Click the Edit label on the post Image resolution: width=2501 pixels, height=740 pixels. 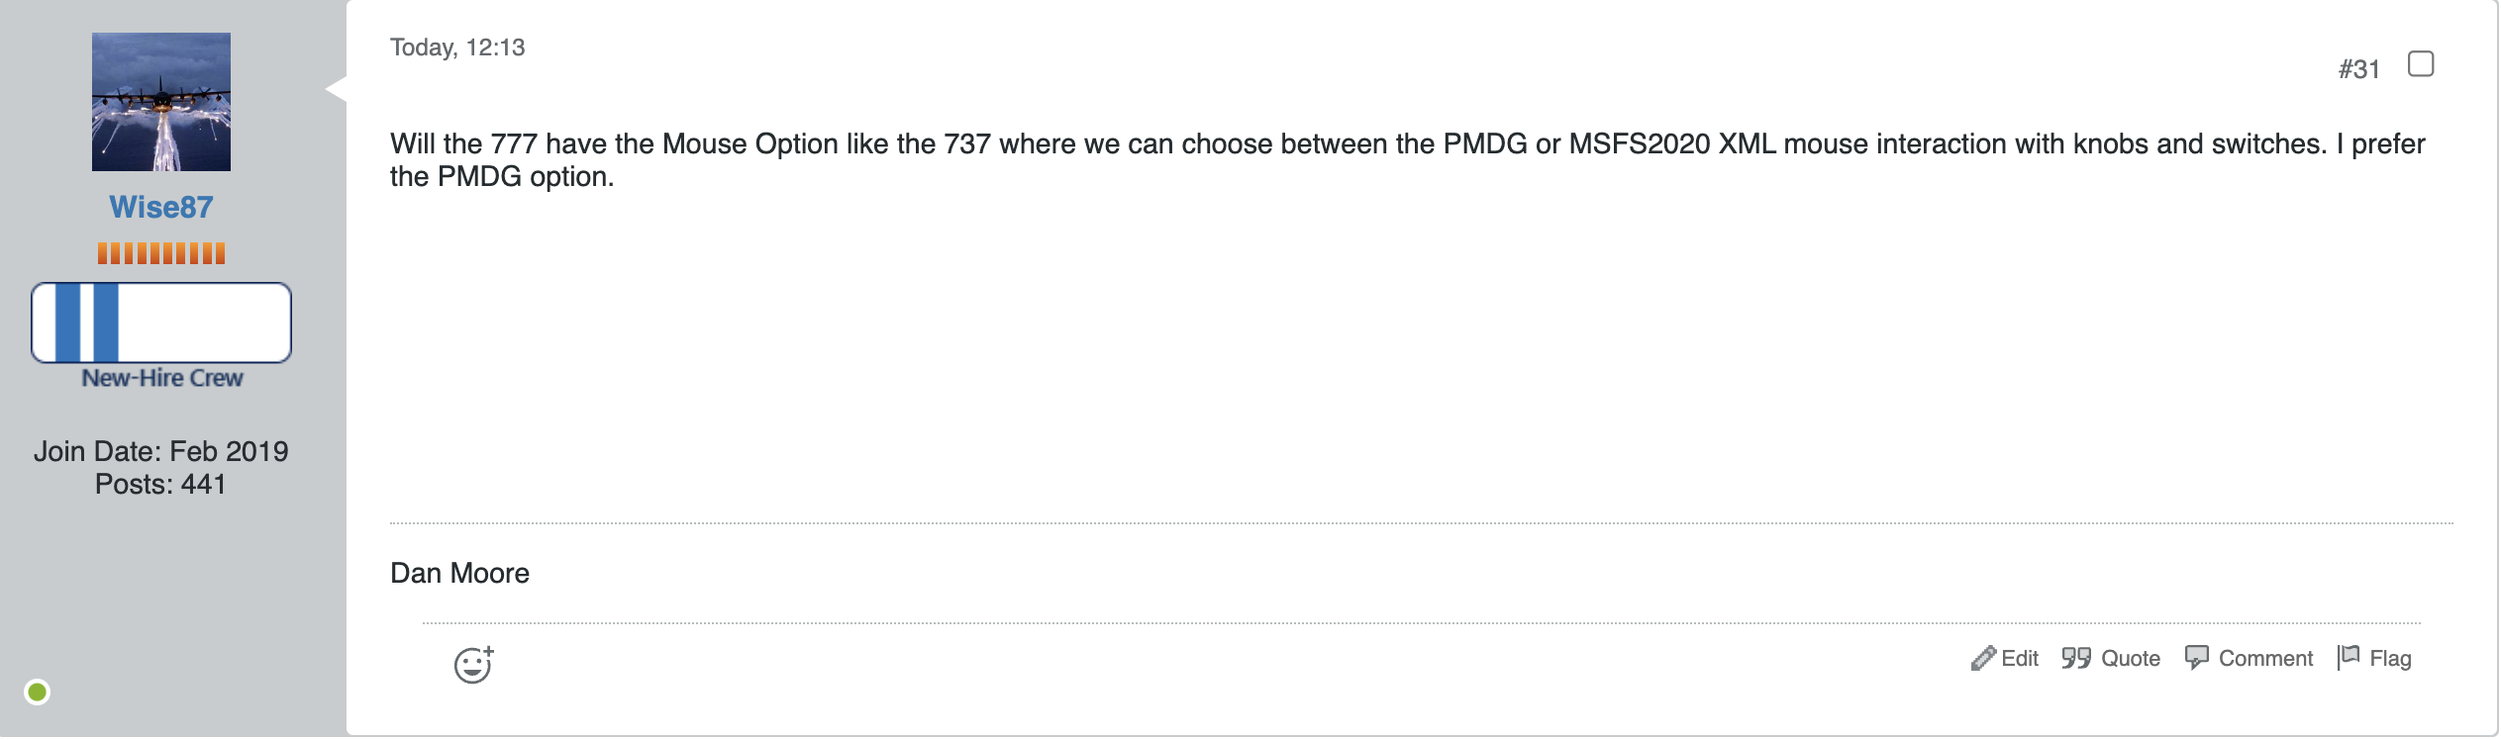coord(2020,659)
